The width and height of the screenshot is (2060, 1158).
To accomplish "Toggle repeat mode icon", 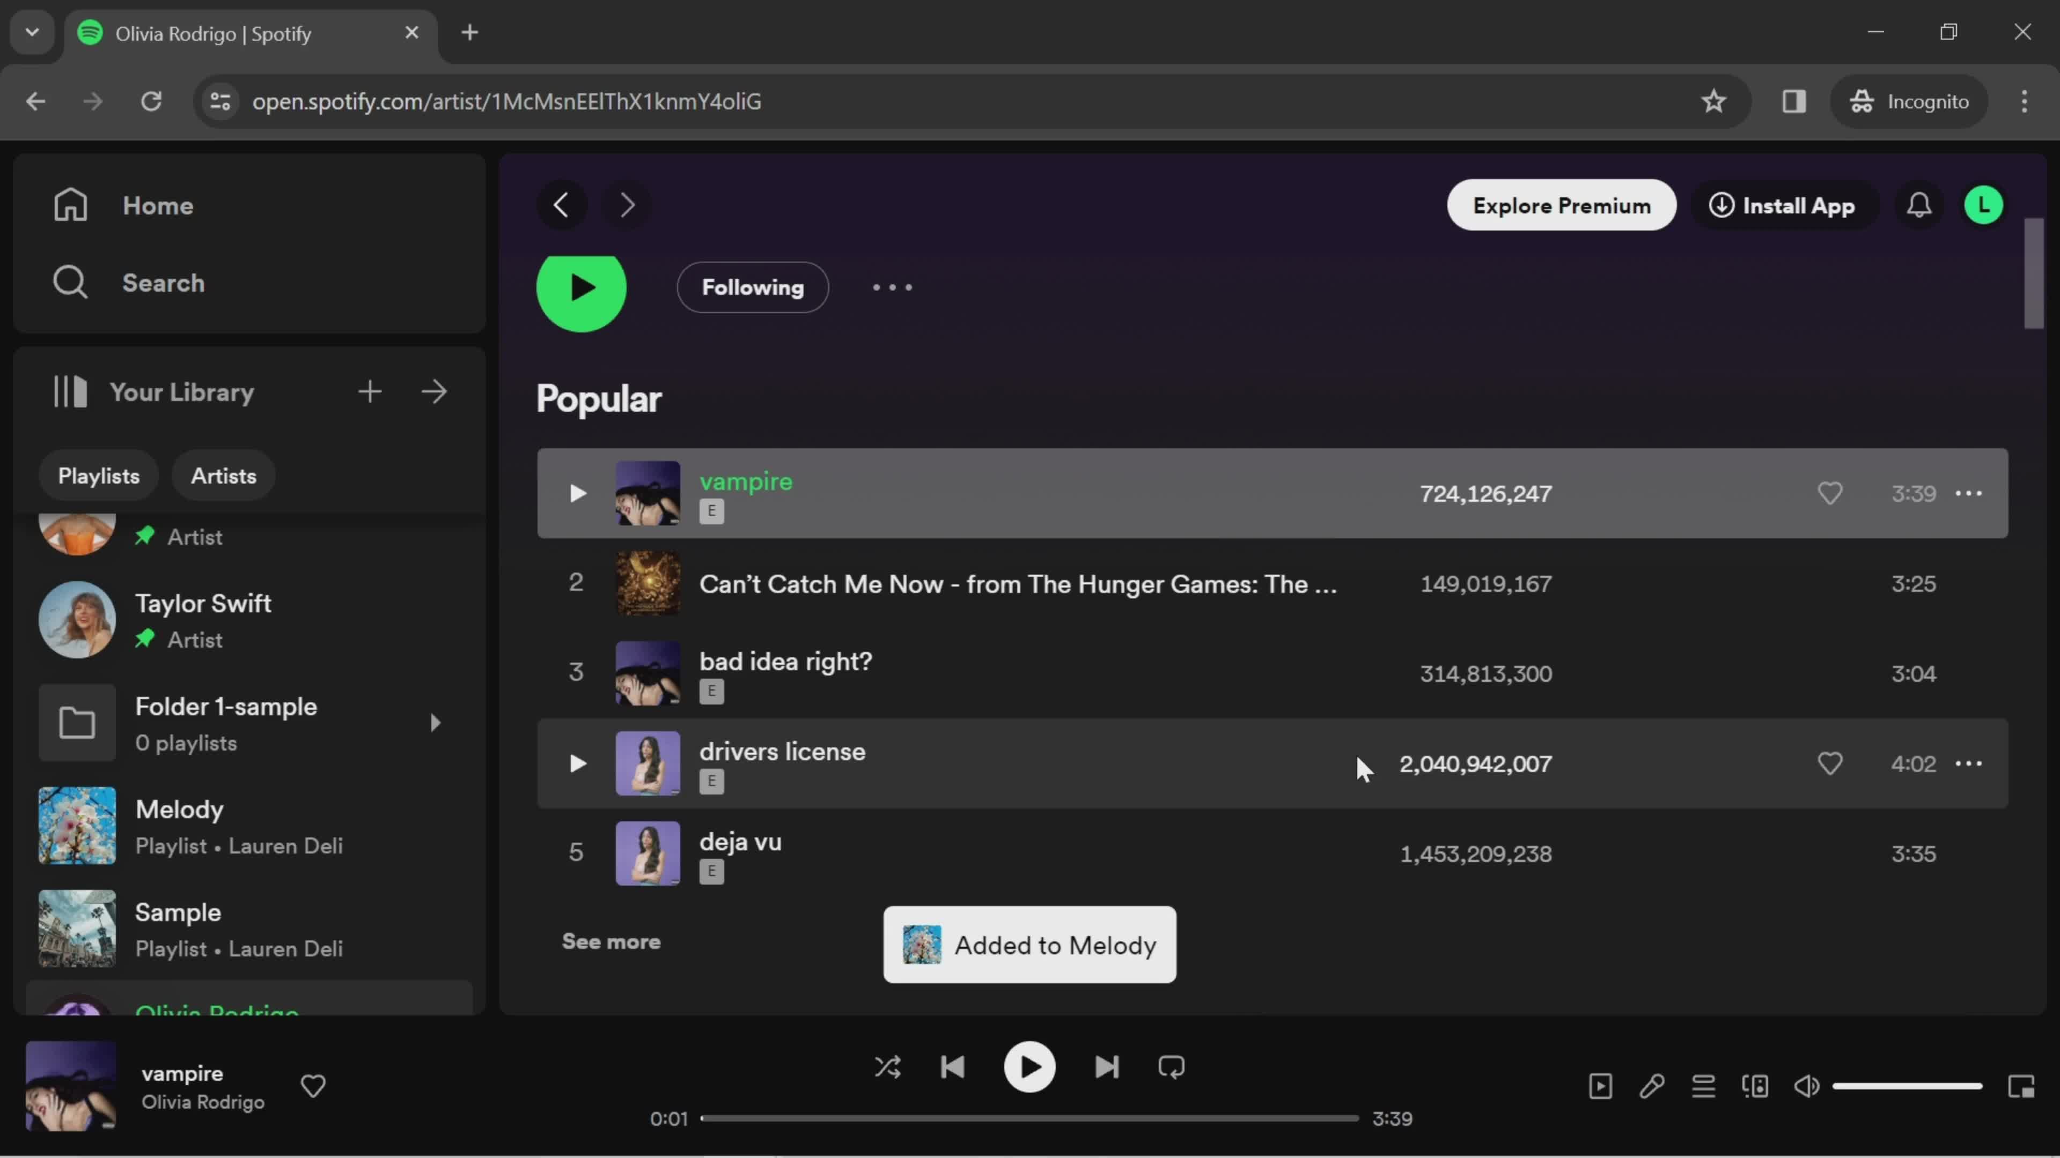I will click(1172, 1067).
